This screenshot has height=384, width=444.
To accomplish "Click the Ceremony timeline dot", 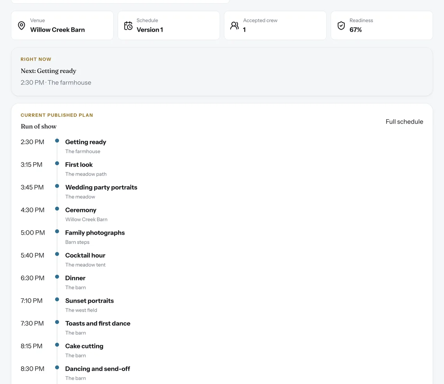I will (57, 208).
